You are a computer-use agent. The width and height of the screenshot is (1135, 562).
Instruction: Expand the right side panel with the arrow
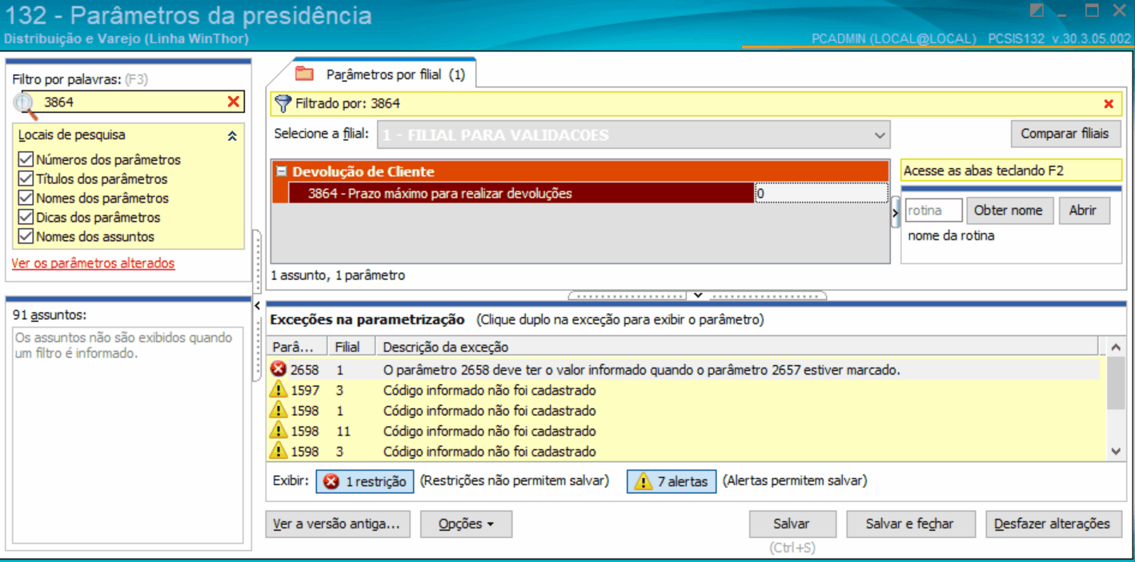click(895, 213)
